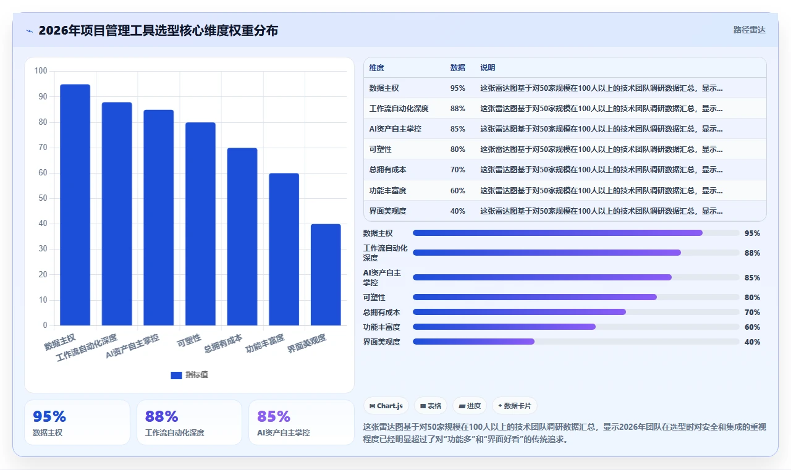This screenshot has width=791, height=470.
Task: Click the 界面美观度 40% progress bar
Action: 576,342
